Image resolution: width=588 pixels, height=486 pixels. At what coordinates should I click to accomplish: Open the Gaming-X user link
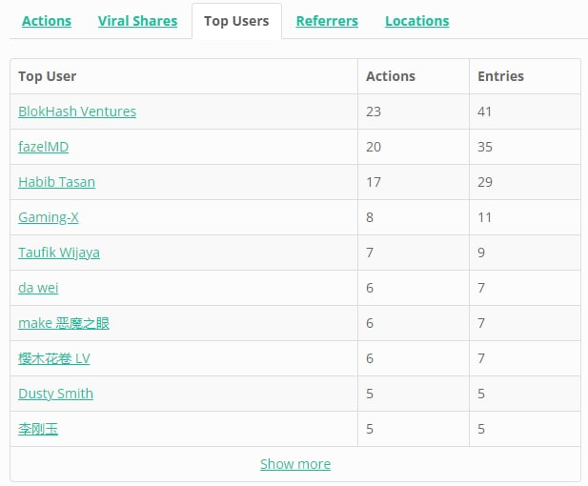click(49, 217)
